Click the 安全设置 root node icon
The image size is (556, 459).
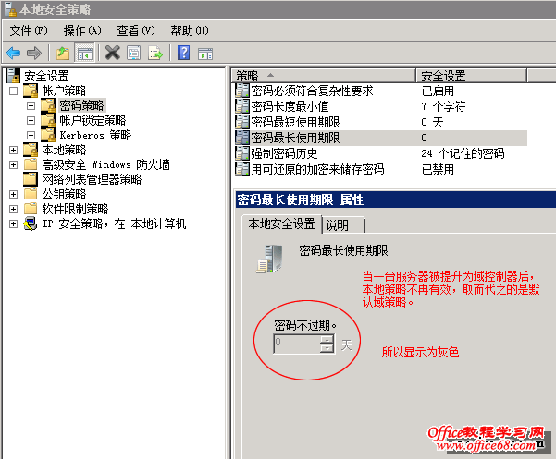click(x=13, y=76)
